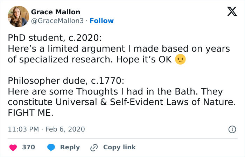Select the Copy link text label
245x157 pixels.
tap(119, 147)
